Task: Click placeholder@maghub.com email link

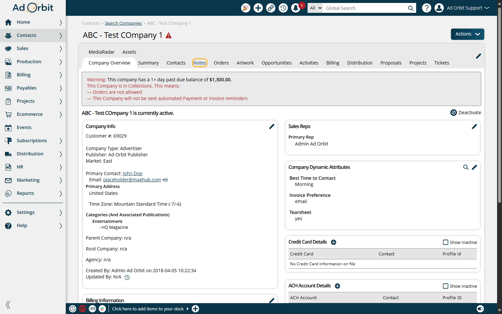Action: click(132, 180)
